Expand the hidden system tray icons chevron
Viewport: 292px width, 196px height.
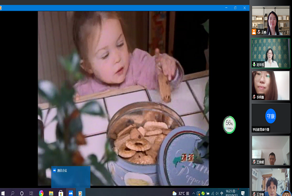(193, 193)
